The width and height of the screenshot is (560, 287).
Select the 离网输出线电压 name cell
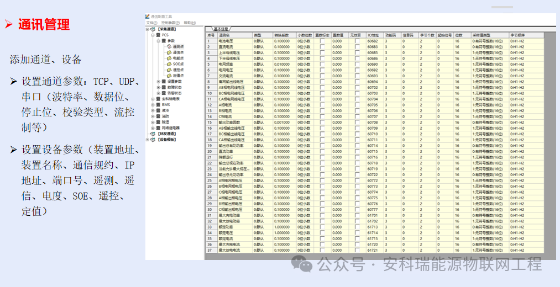coord(234,82)
